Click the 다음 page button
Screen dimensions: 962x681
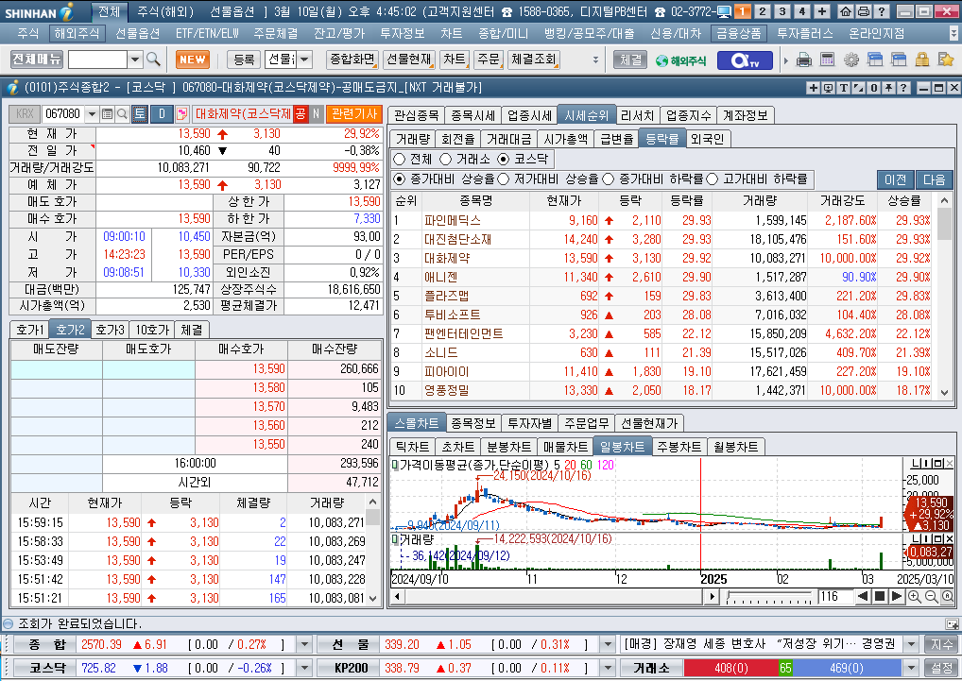click(x=935, y=179)
